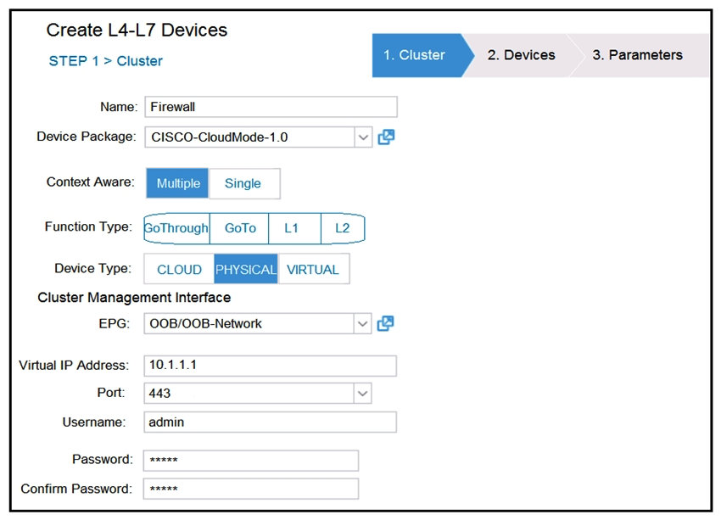Click the Confirm Password field
The width and height of the screenshot is (721, 520).
(250, 489)
